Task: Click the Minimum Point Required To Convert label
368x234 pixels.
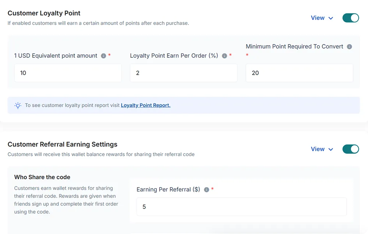Action: (294, 46)
